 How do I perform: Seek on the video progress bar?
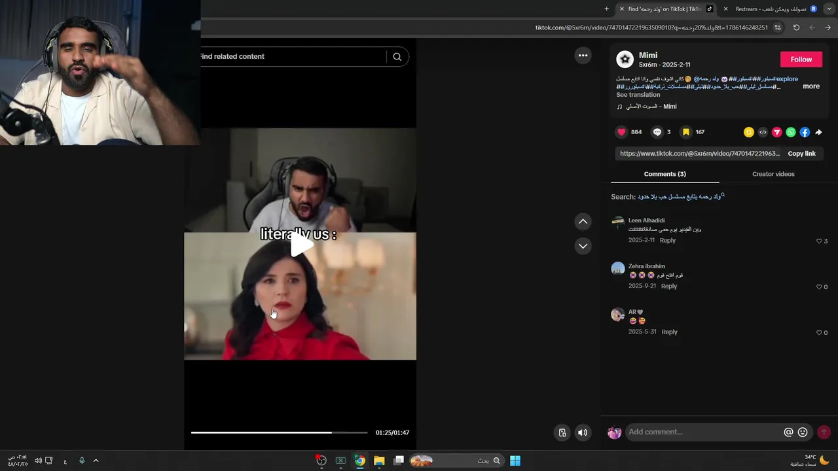coord(280,432)
